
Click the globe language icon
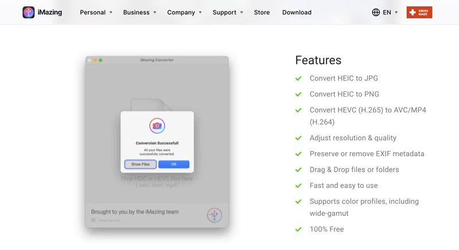(x=376, y=12)
